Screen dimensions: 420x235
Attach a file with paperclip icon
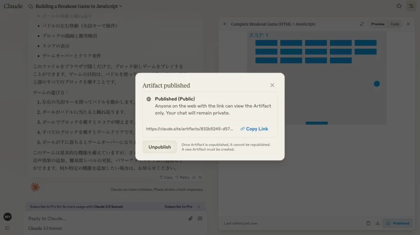click(190, 219)
